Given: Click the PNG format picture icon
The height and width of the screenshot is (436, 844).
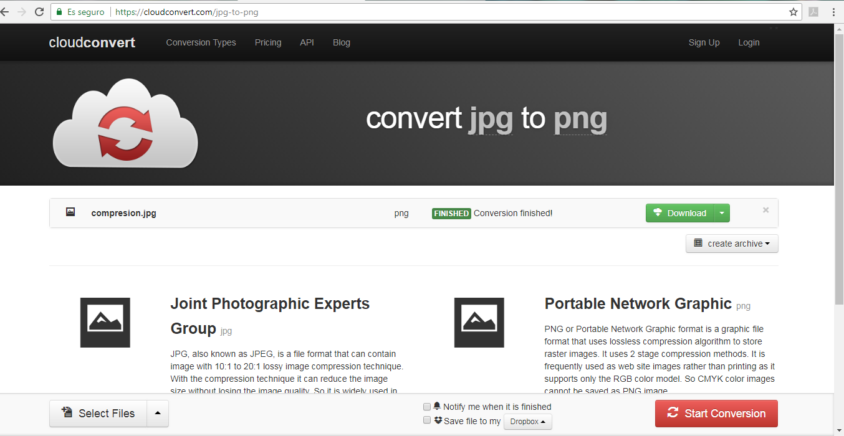Looking at the screenshot, I should pyautogui.click(x=479, y=323).
